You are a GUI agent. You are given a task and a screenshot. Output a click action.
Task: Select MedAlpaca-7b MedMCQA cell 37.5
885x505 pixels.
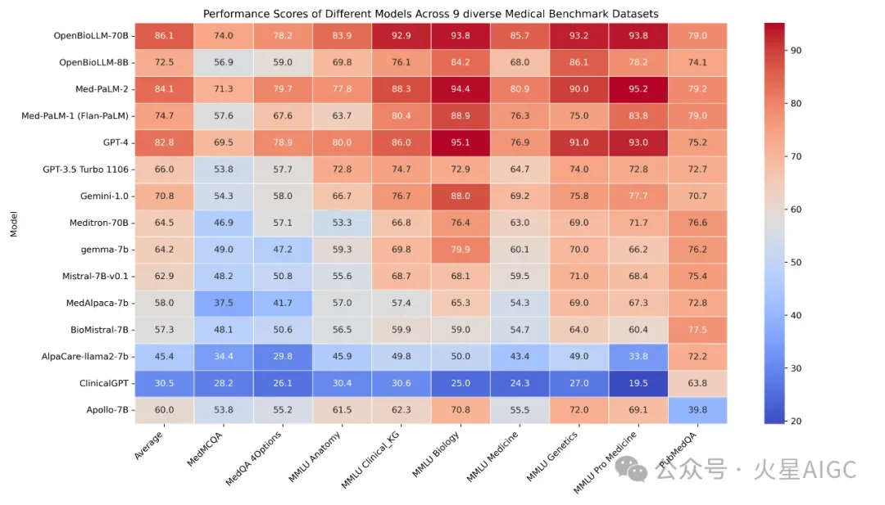click(224, 303)
